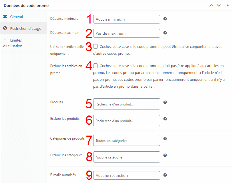The width and height of the screenshot is (233, 184).
Task: Click the Dépense minimale input field
Action: [x=126, y=19]
